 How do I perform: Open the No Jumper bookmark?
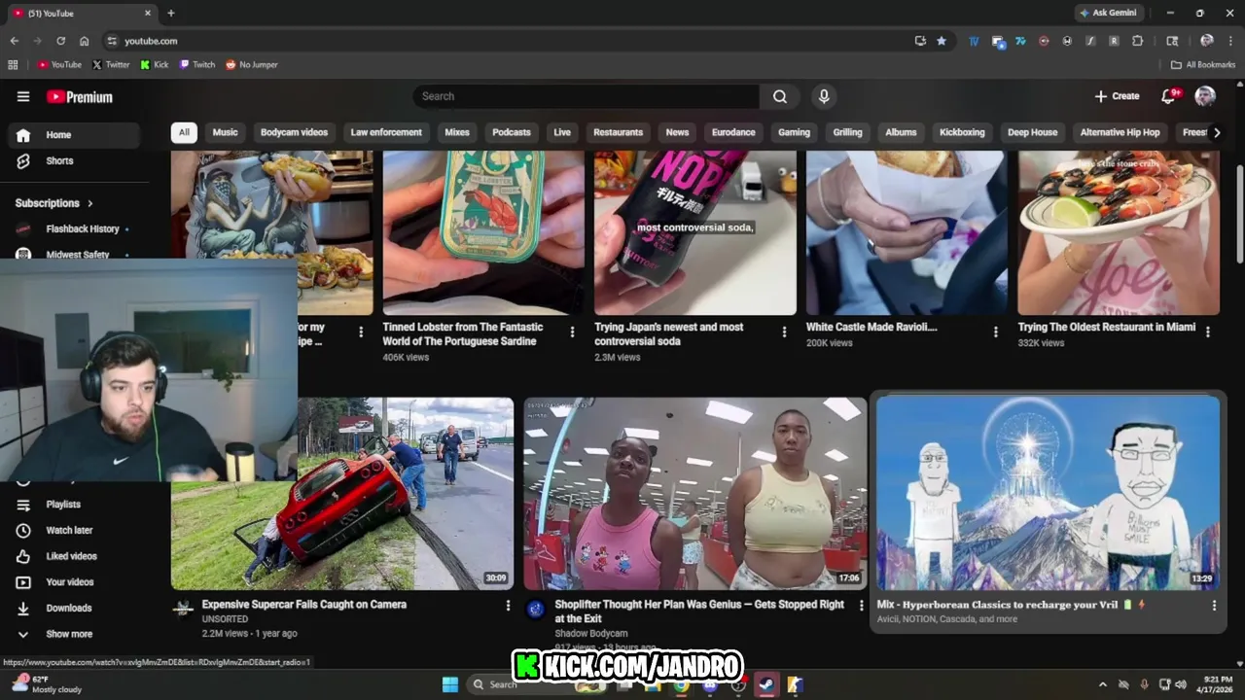(252, 65)
